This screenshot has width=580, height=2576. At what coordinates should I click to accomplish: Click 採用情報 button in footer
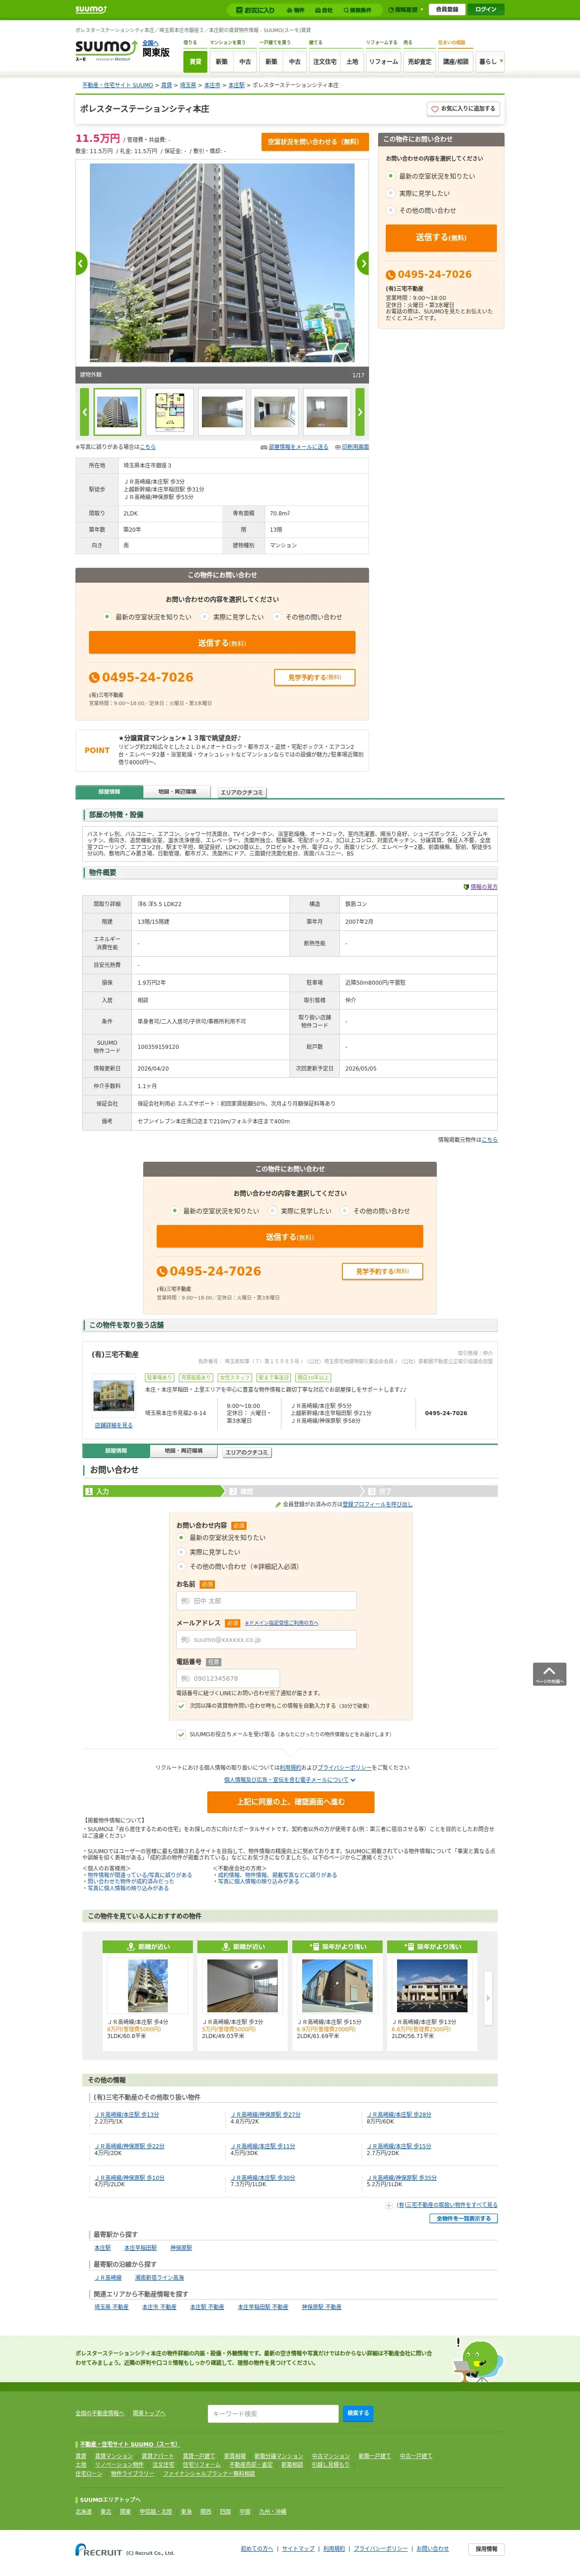[x=486, y=2549]
